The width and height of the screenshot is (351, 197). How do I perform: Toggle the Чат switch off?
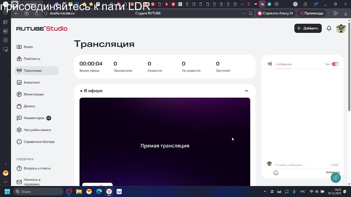(x=335, y=64)
